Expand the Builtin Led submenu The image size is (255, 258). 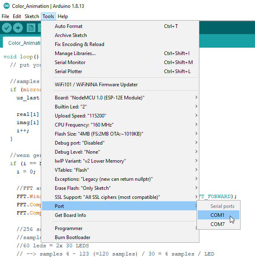pos(120,107)
